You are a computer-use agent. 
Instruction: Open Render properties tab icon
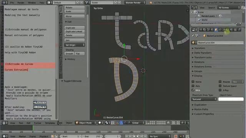point(201,30)
